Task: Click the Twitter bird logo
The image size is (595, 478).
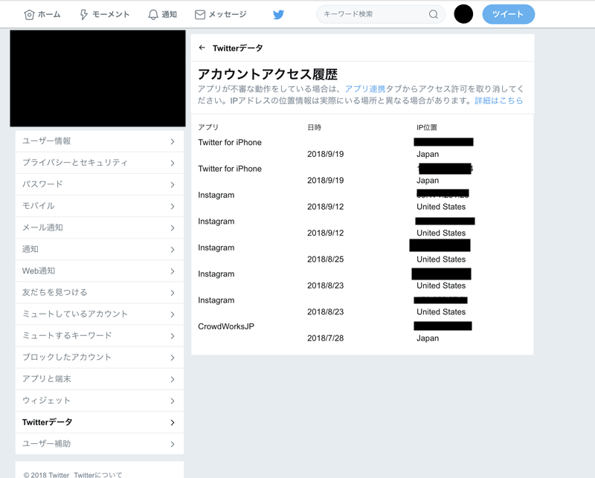Action: [x=278, y=13]
